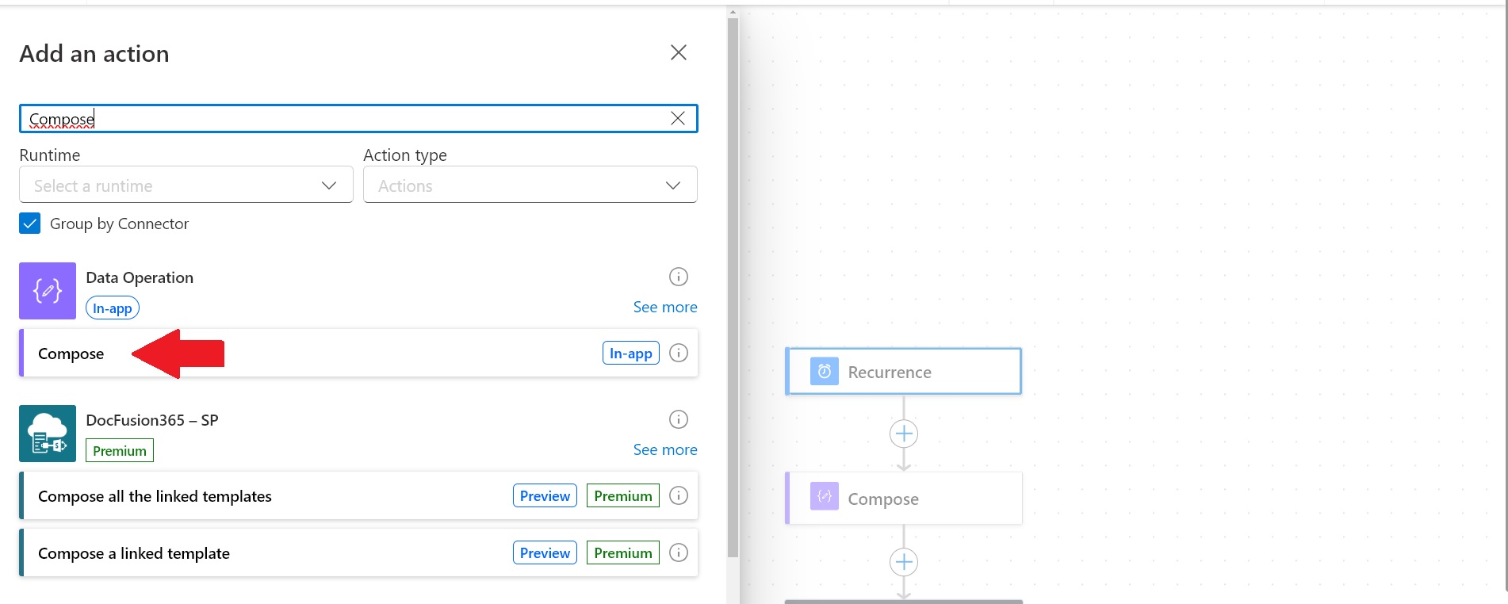The image size is (1508, 604).
Task: Add step below the Compose node
Action: coord(903,562)
